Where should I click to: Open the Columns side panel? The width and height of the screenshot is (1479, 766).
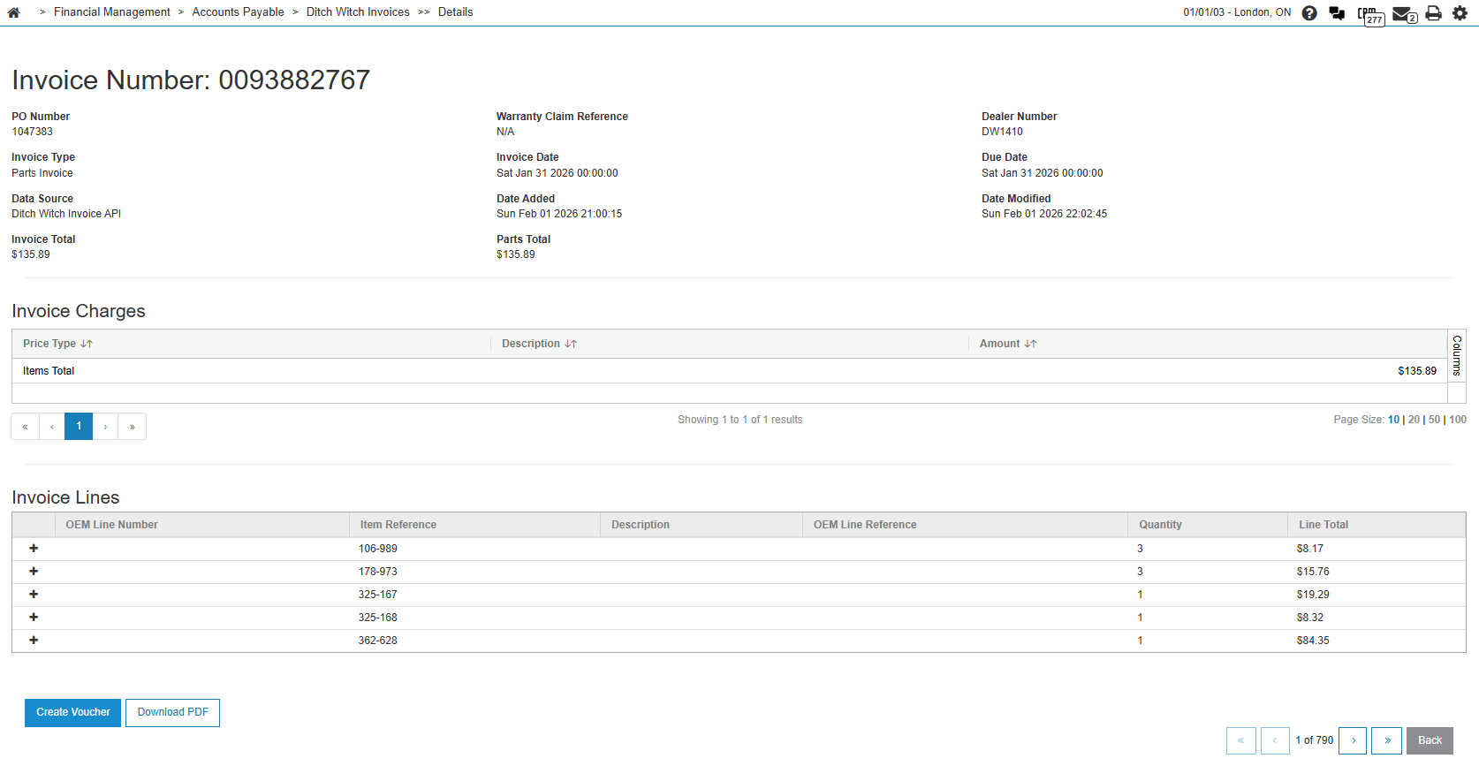(1457, 355)
